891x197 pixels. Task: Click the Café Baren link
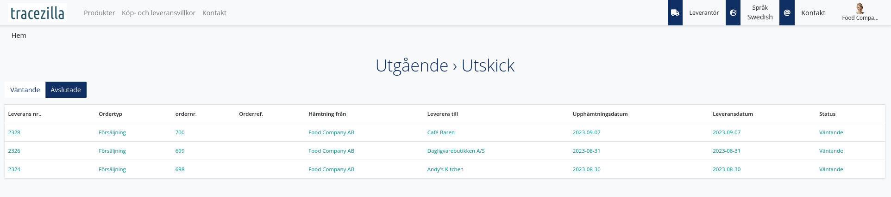click(441, 132)
